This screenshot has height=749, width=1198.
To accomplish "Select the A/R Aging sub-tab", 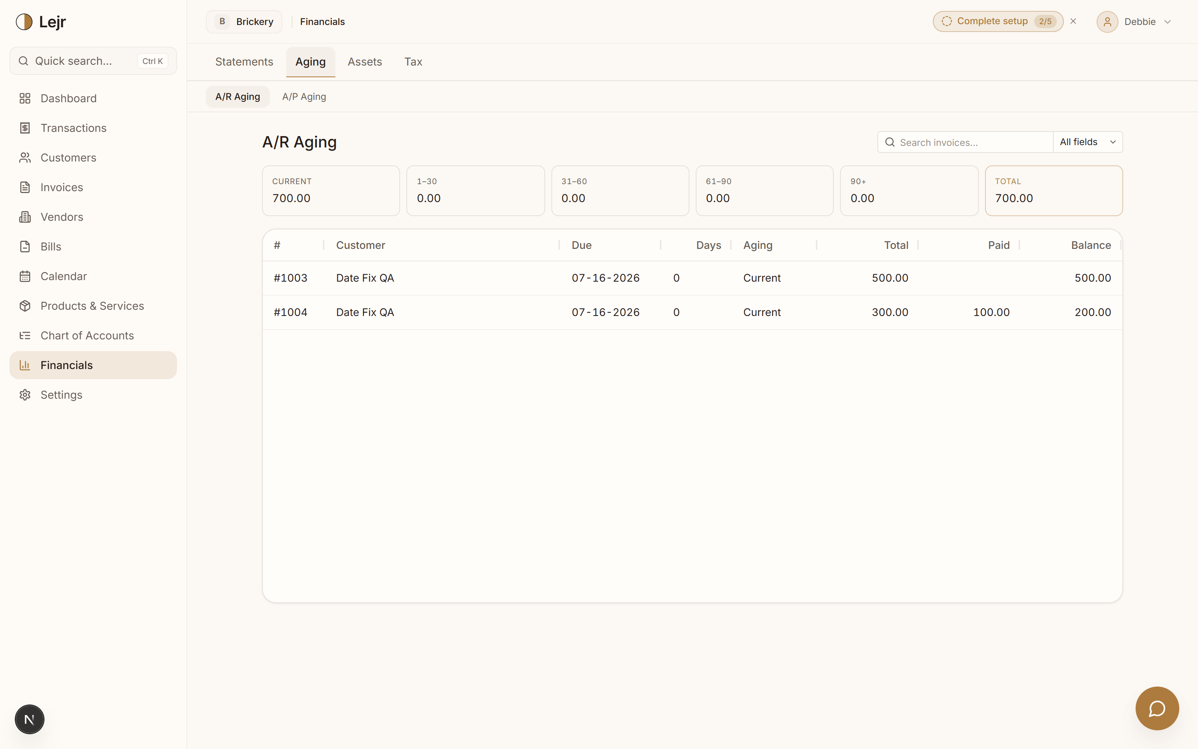I will tap(237, 97).
